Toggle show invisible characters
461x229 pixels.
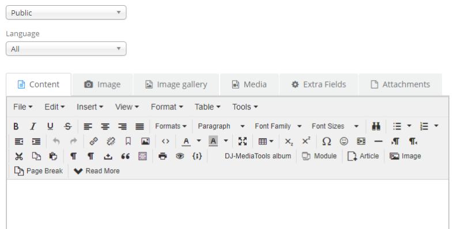(74, 156)
